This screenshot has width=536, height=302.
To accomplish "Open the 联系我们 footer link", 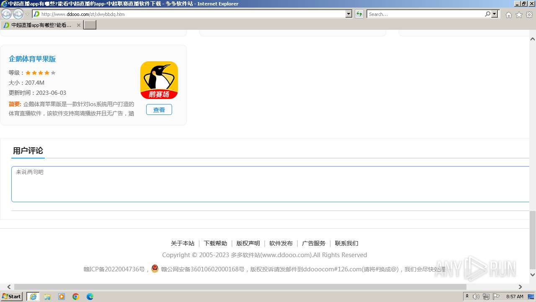I will (346, 243).
